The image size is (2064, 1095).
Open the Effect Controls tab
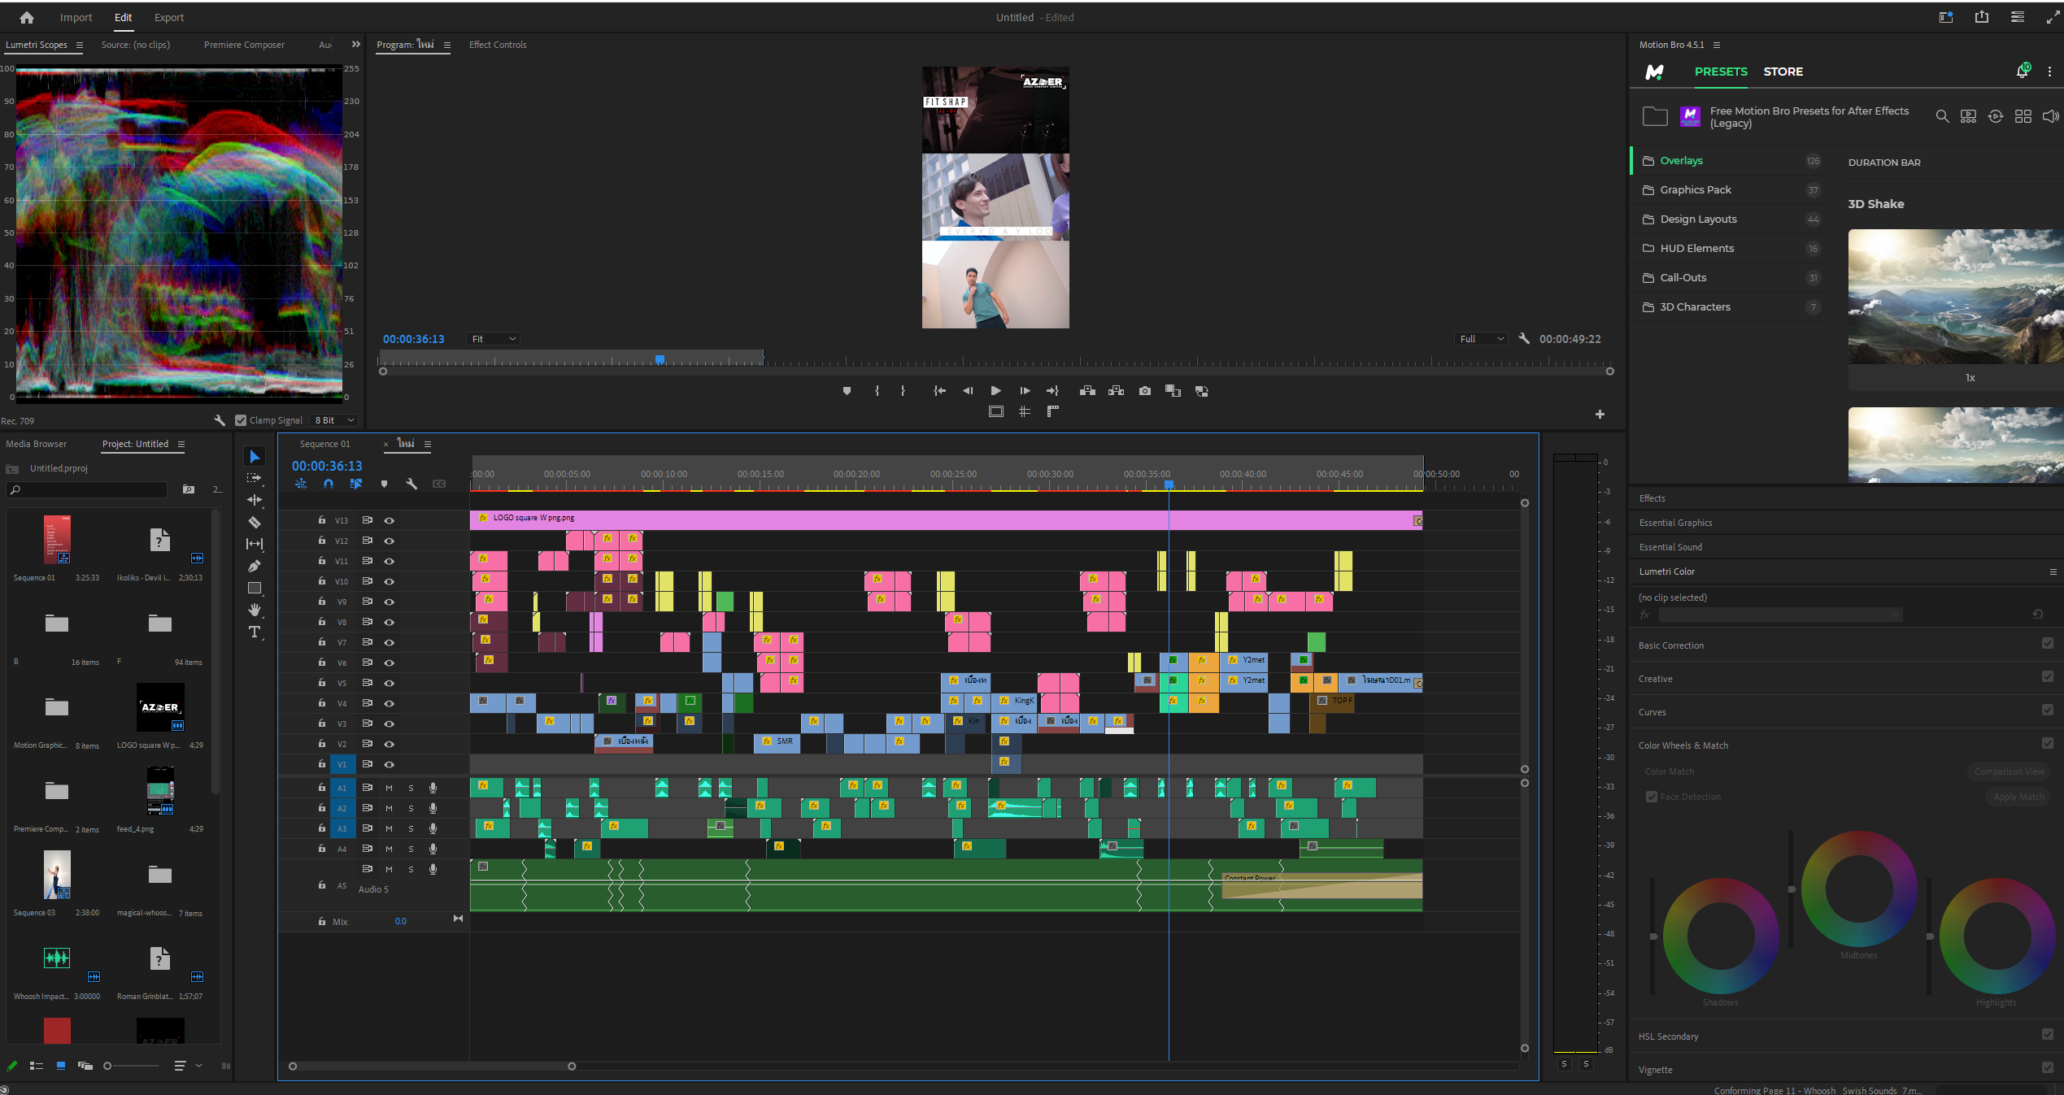498,45
